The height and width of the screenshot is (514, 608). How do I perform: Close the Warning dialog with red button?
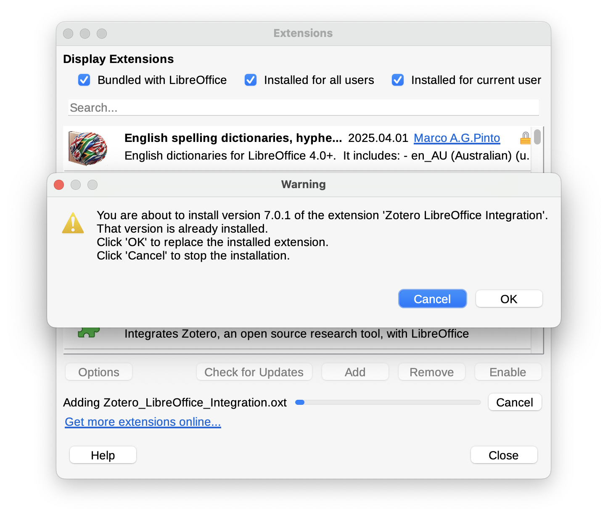click(x=59, y=185)
